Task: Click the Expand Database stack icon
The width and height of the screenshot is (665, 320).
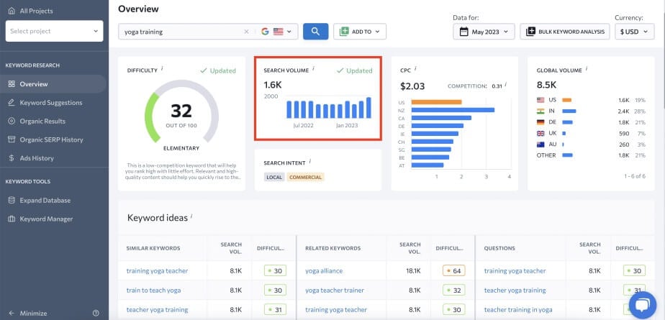Action: [x=12, y=200]
